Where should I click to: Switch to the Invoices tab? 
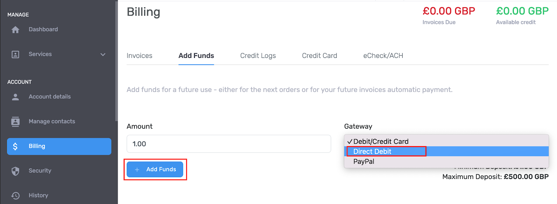click(x=139, y=56)
